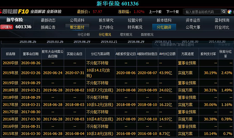The image size is (234, 138).
Task: Click the 2019-08-09 ex-dividend date
Action: [147, 90]
